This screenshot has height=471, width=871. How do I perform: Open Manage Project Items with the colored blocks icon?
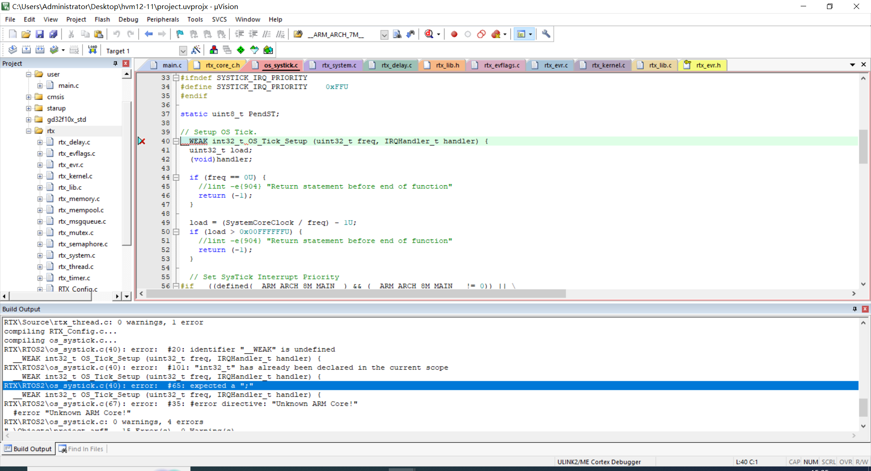[214, 50]
